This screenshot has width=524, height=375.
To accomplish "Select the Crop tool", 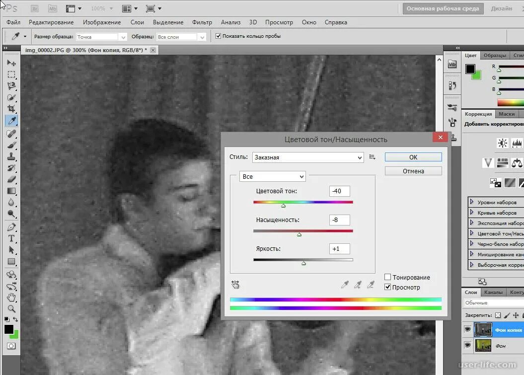I will (11, 109).
